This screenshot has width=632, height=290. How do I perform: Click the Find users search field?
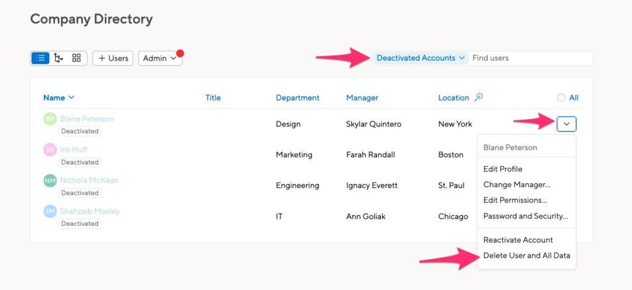tap(530, 58)
